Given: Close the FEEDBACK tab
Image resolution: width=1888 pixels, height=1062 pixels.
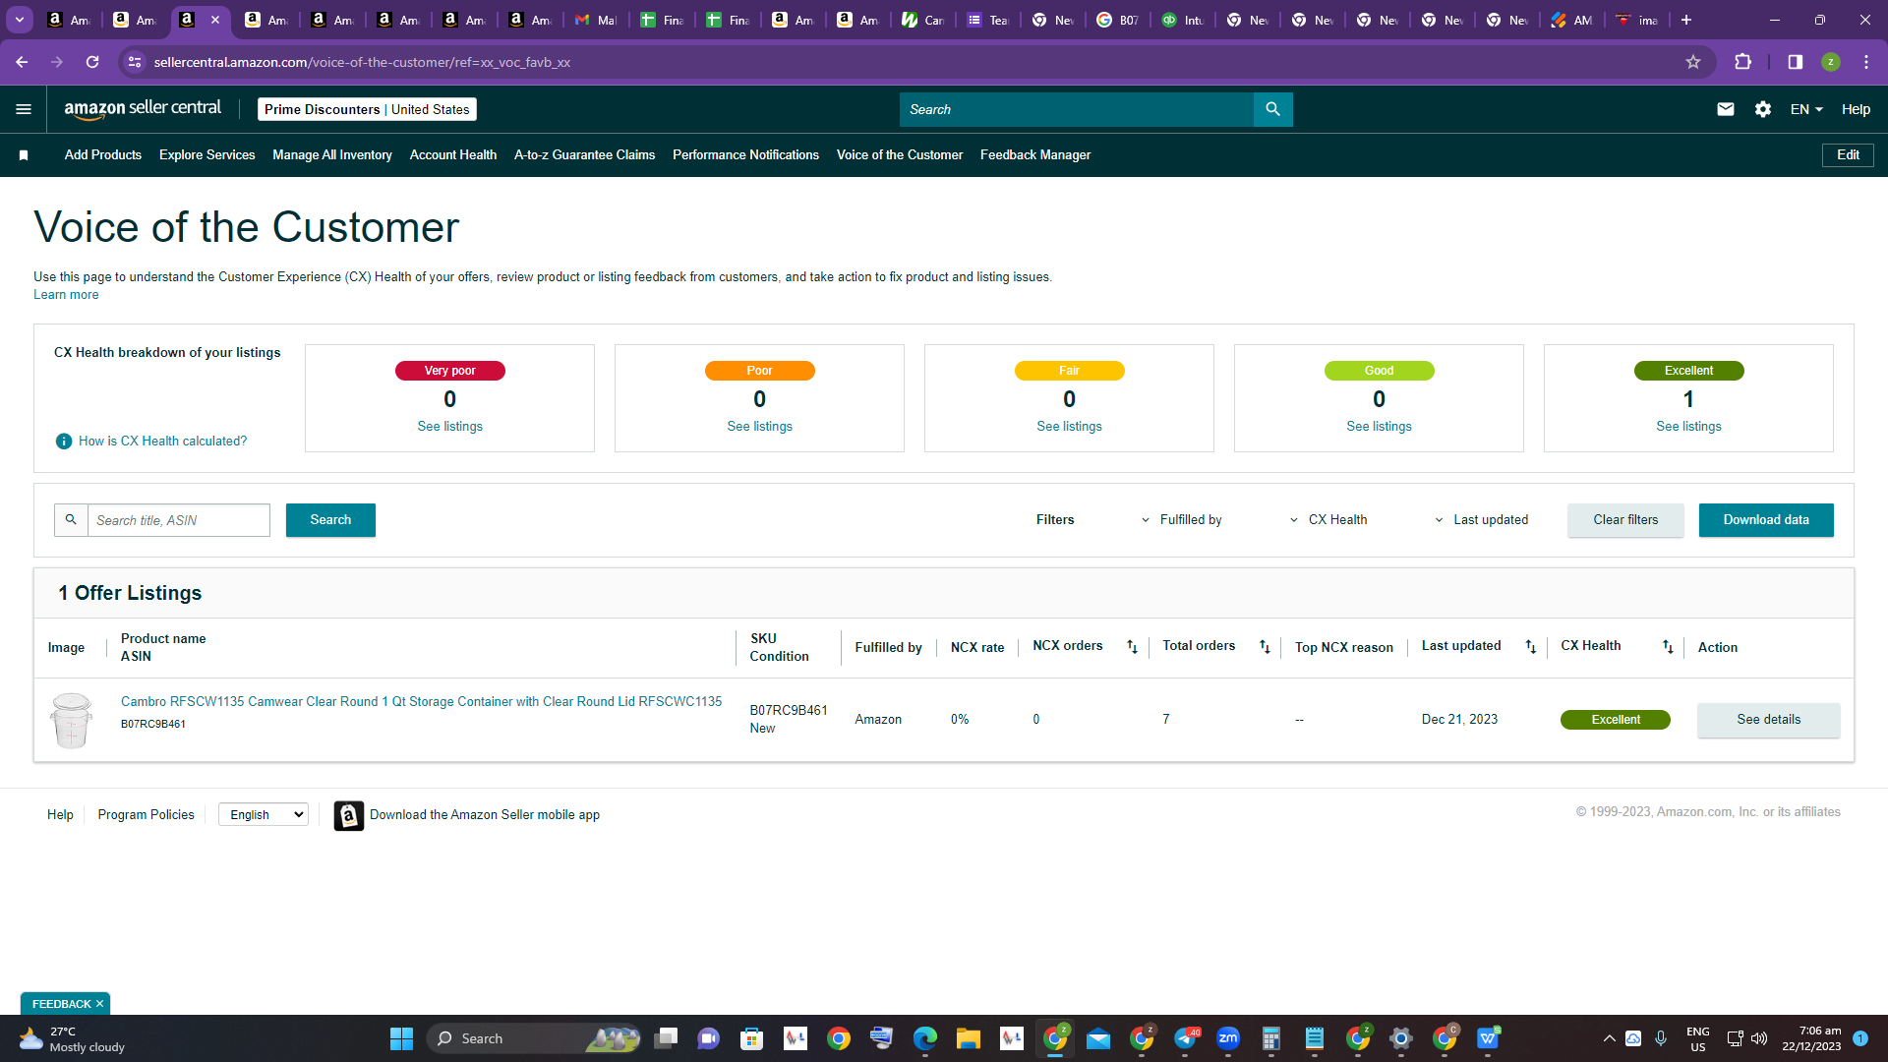Looking at the screenshot, I should 99,1004.
